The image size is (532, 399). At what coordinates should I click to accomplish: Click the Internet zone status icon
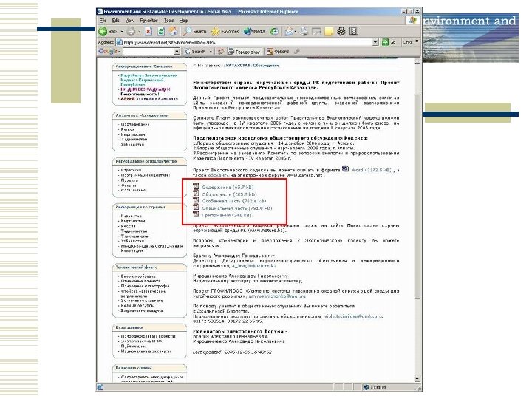(x=366, y=387)
